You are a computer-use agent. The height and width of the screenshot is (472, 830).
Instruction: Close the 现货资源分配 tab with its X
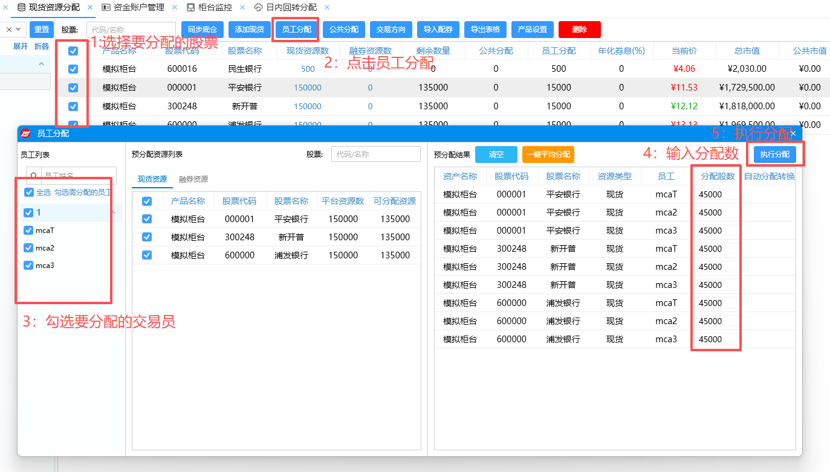pyautogui.click(x=90, y=8)
